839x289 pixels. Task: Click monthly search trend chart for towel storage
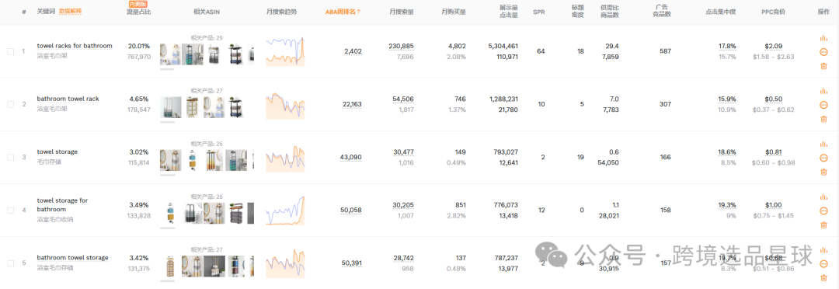(x=285, y=158)
